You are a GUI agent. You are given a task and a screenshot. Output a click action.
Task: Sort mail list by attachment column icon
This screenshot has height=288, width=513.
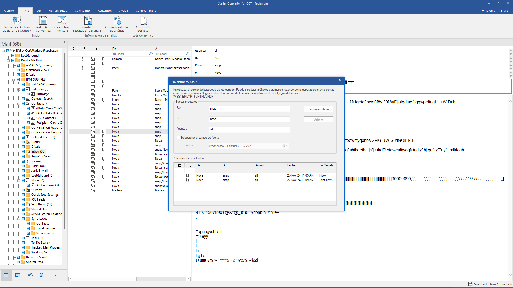coord(106,49)
